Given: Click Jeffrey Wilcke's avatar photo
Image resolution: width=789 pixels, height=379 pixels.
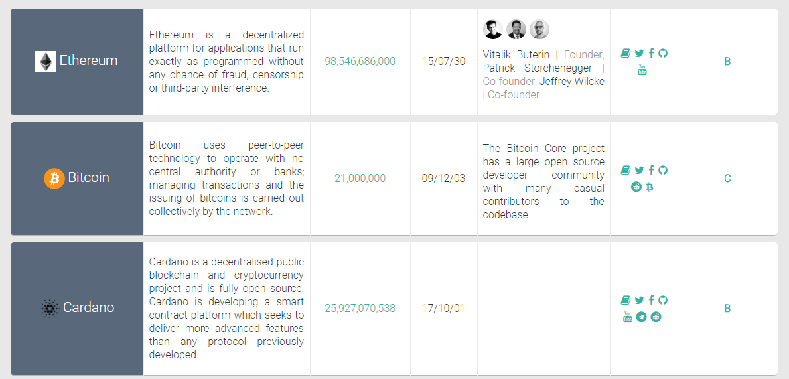Looking at the screenshot, I should pyautogui.click(x=539, y=29).
